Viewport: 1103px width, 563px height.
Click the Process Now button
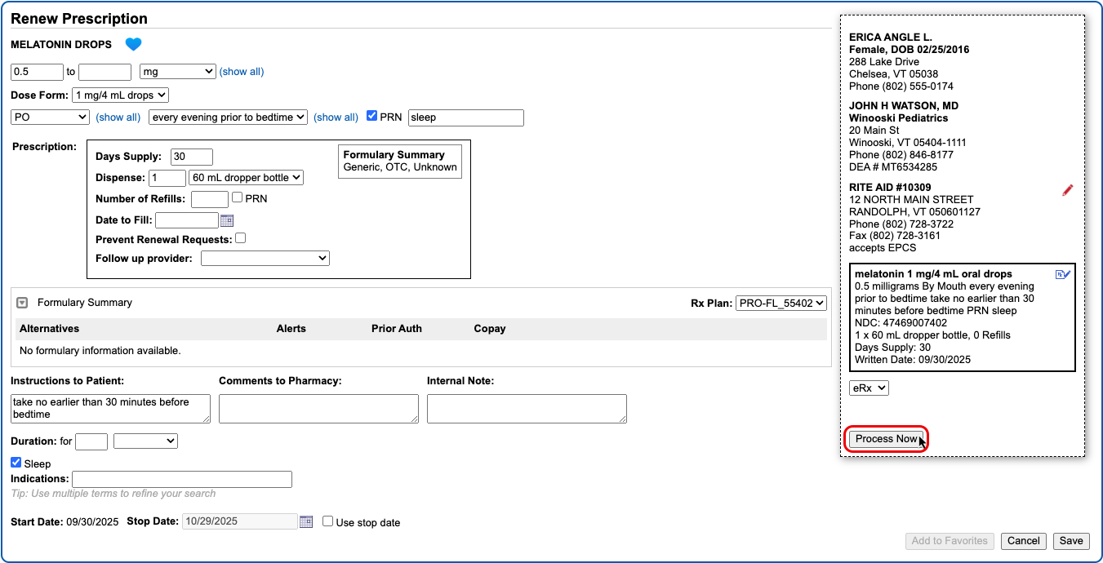[886, 439]
